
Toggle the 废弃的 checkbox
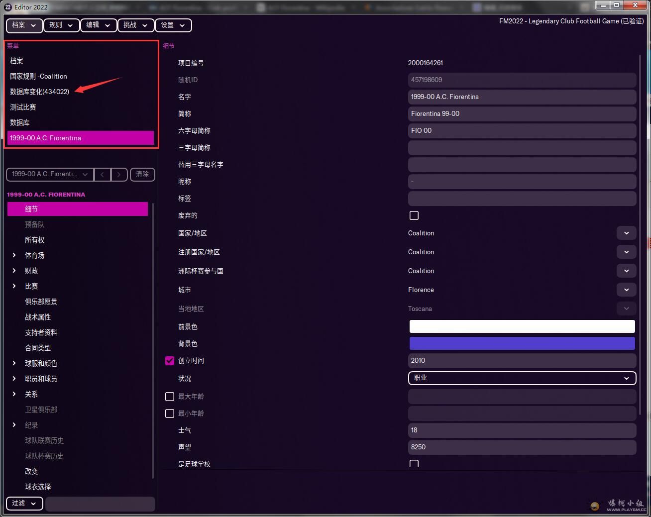[414, 215]
